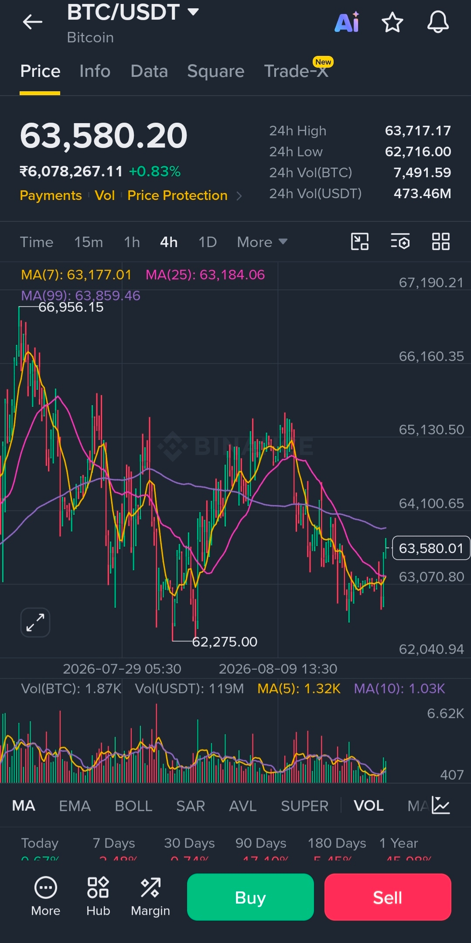
Task: Switch to the Square tab
Action: [216, 71]
